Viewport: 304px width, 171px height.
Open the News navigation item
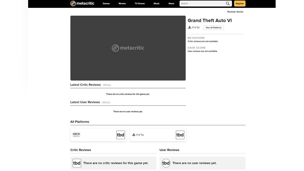pyautogui.click(x=171, y=4)
